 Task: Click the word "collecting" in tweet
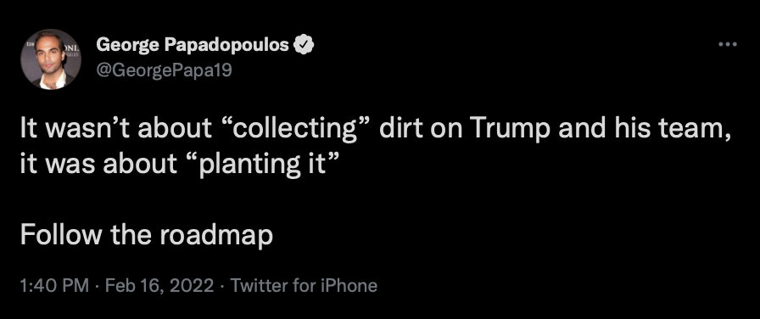pos(294,129)
